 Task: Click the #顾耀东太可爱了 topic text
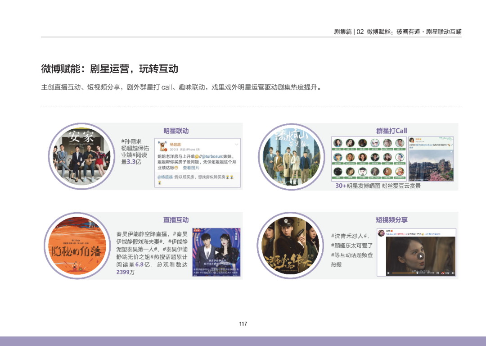[352, 246]
